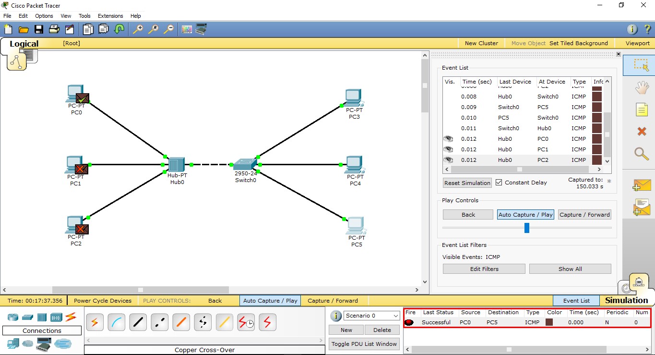Screen dimensions: 655x355
Task: Choose the Serial DCE clock cable
Action: click(x=246, y=322)
